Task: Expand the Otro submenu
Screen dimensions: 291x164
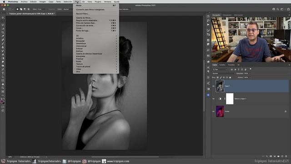Action: tap(96, 72)
